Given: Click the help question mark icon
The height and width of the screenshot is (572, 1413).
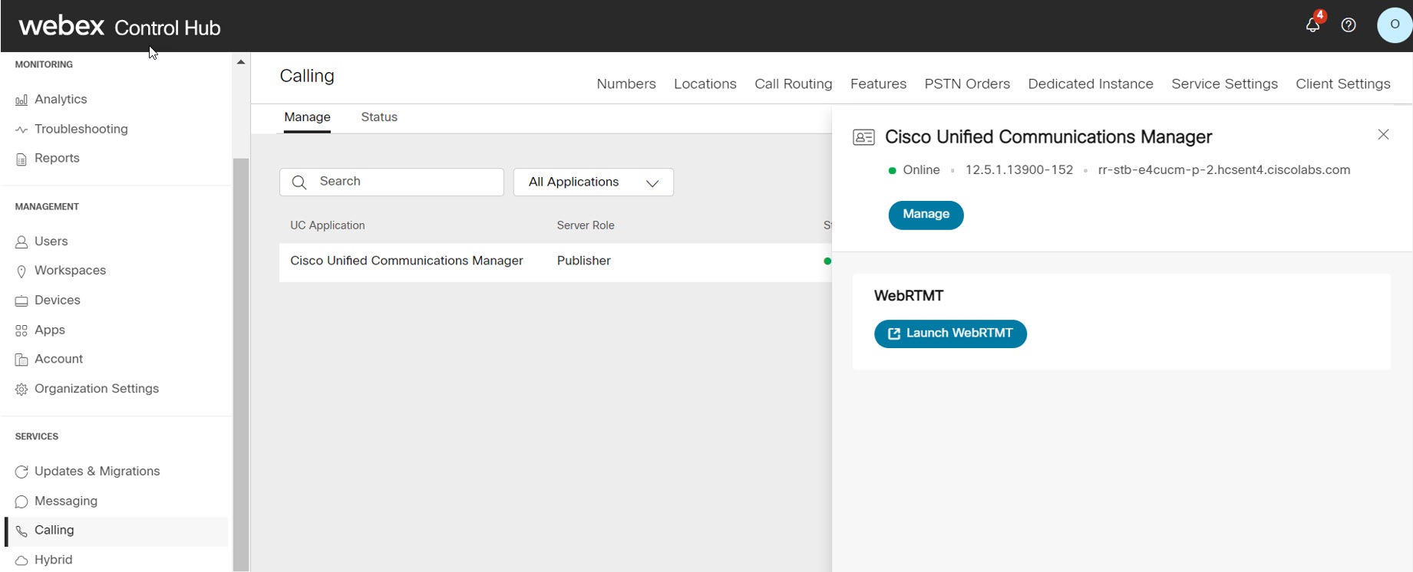Looking at the screenshot, I should 1349,25.
